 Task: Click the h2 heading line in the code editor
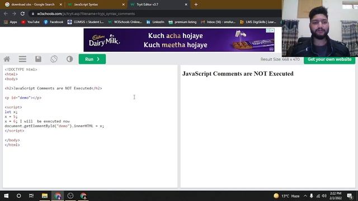point(54,88)
